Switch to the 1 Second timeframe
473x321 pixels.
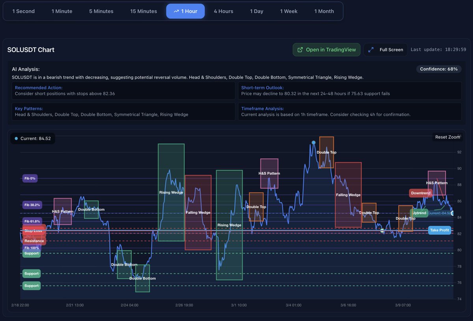[x=24, y=11]
